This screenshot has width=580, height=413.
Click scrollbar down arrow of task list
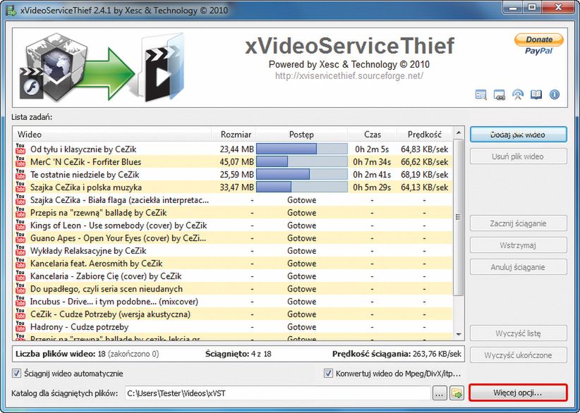click(459, 334)
